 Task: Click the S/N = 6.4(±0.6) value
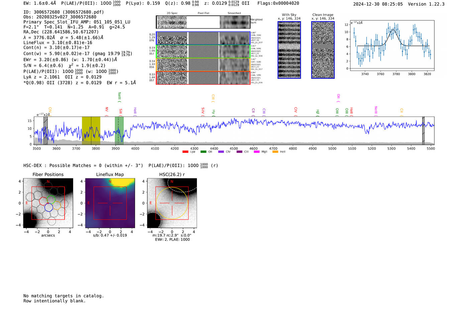pos(43,66)
